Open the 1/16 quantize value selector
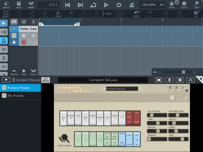The height and width of the screenshot is (152, 203). point(108,14)
